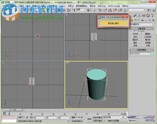This screenshot has height=124, width=157.
Task: Toggle the 3D Snaps magnet icon
Action: tap(105, 10)
